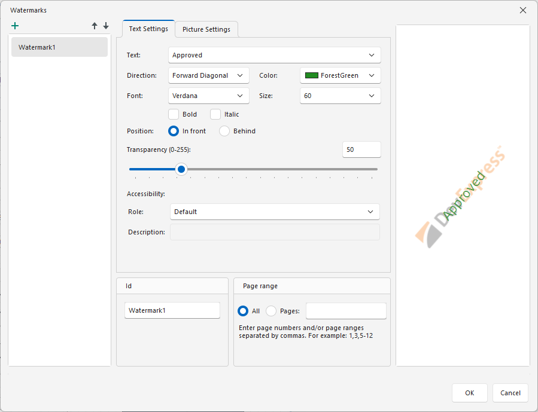Enable the Bold checkbox
This screenshot has width=538, height=412.
[x=174, y=114]
